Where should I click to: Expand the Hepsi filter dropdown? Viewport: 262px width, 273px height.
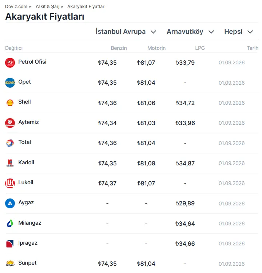coord(239,32)
